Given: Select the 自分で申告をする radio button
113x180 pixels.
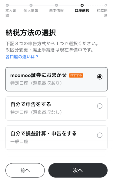Looking at the screenshot, I should (100, 106).
